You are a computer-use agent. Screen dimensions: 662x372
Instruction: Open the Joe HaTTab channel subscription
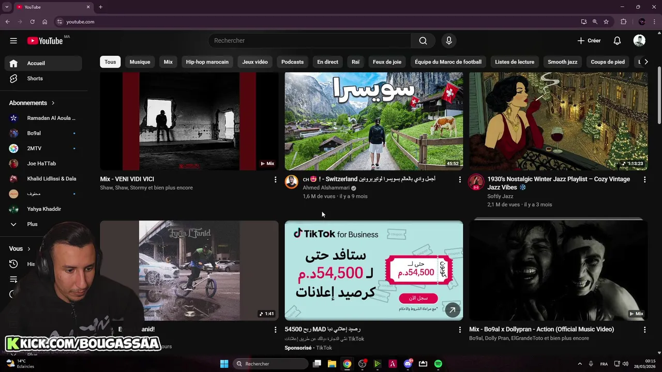click(x=43, y=163)
